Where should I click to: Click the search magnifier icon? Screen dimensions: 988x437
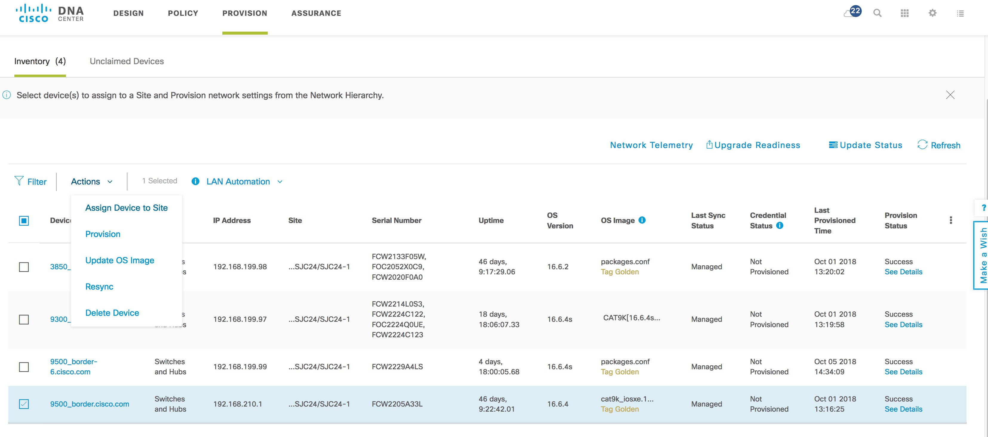(877, 13)
